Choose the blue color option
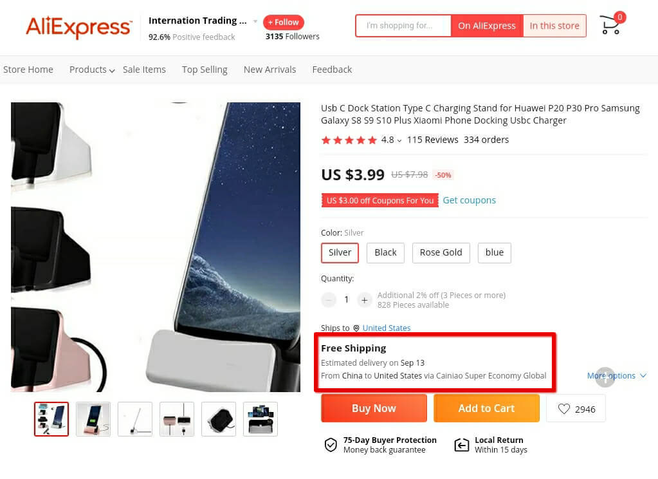 pyautogui.click(x=495, y=252)
